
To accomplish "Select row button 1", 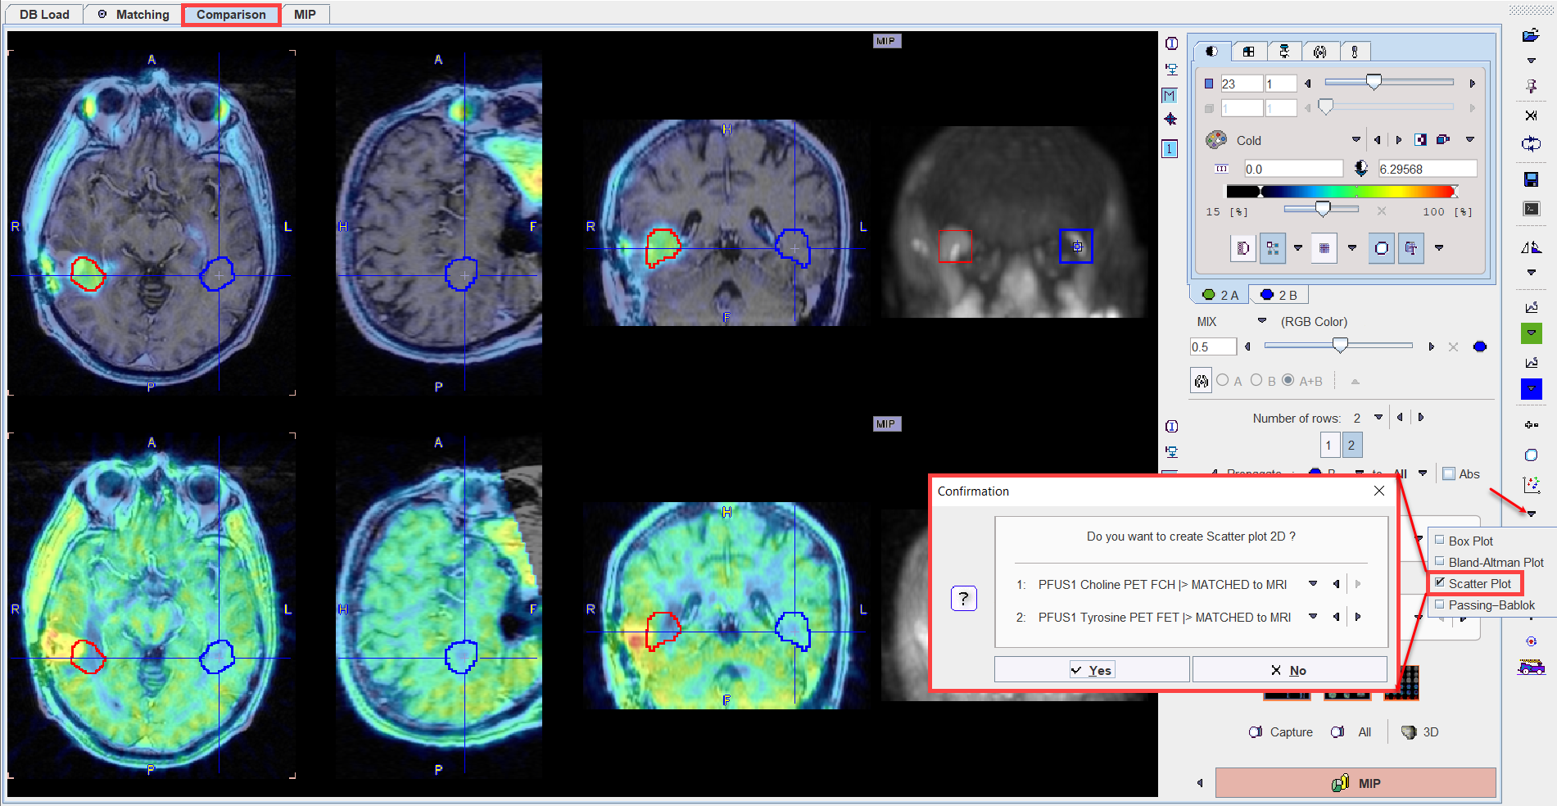I will 1329,445.
